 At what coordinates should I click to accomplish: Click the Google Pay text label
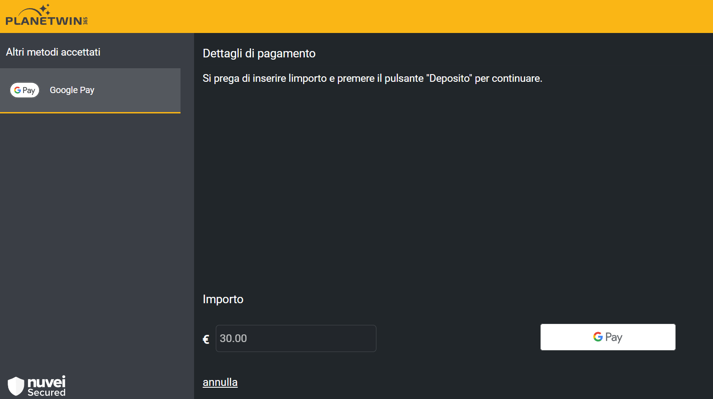72,90
